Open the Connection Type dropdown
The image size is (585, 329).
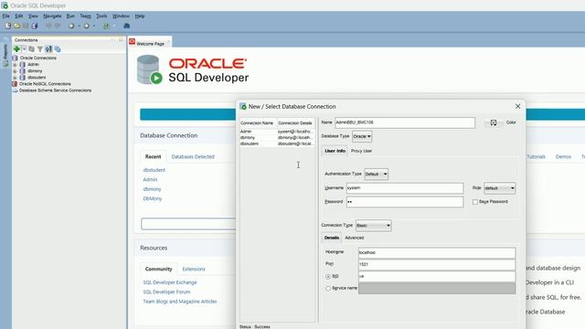coord(374,226)
